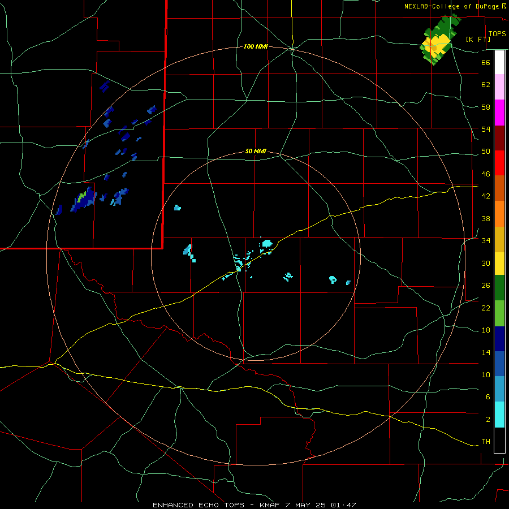Click the legend value "2"
This screenshot has width=509, height=509.
tap(488, 420)
